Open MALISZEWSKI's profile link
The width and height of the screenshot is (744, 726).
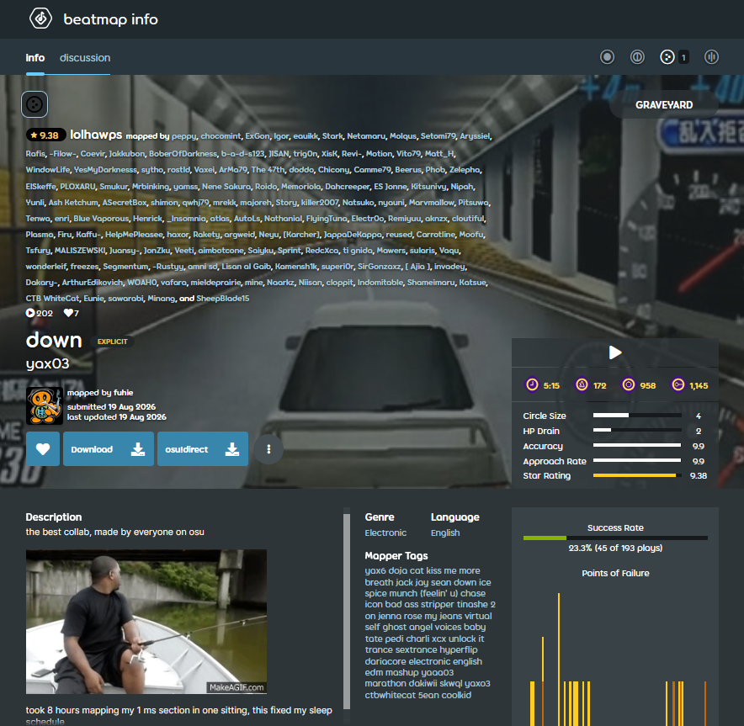pyautogui.click(x=80, y=251)
